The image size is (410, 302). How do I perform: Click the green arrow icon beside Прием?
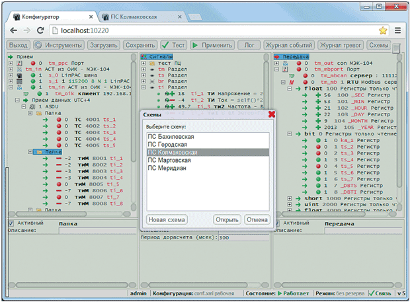coord(11,57)
